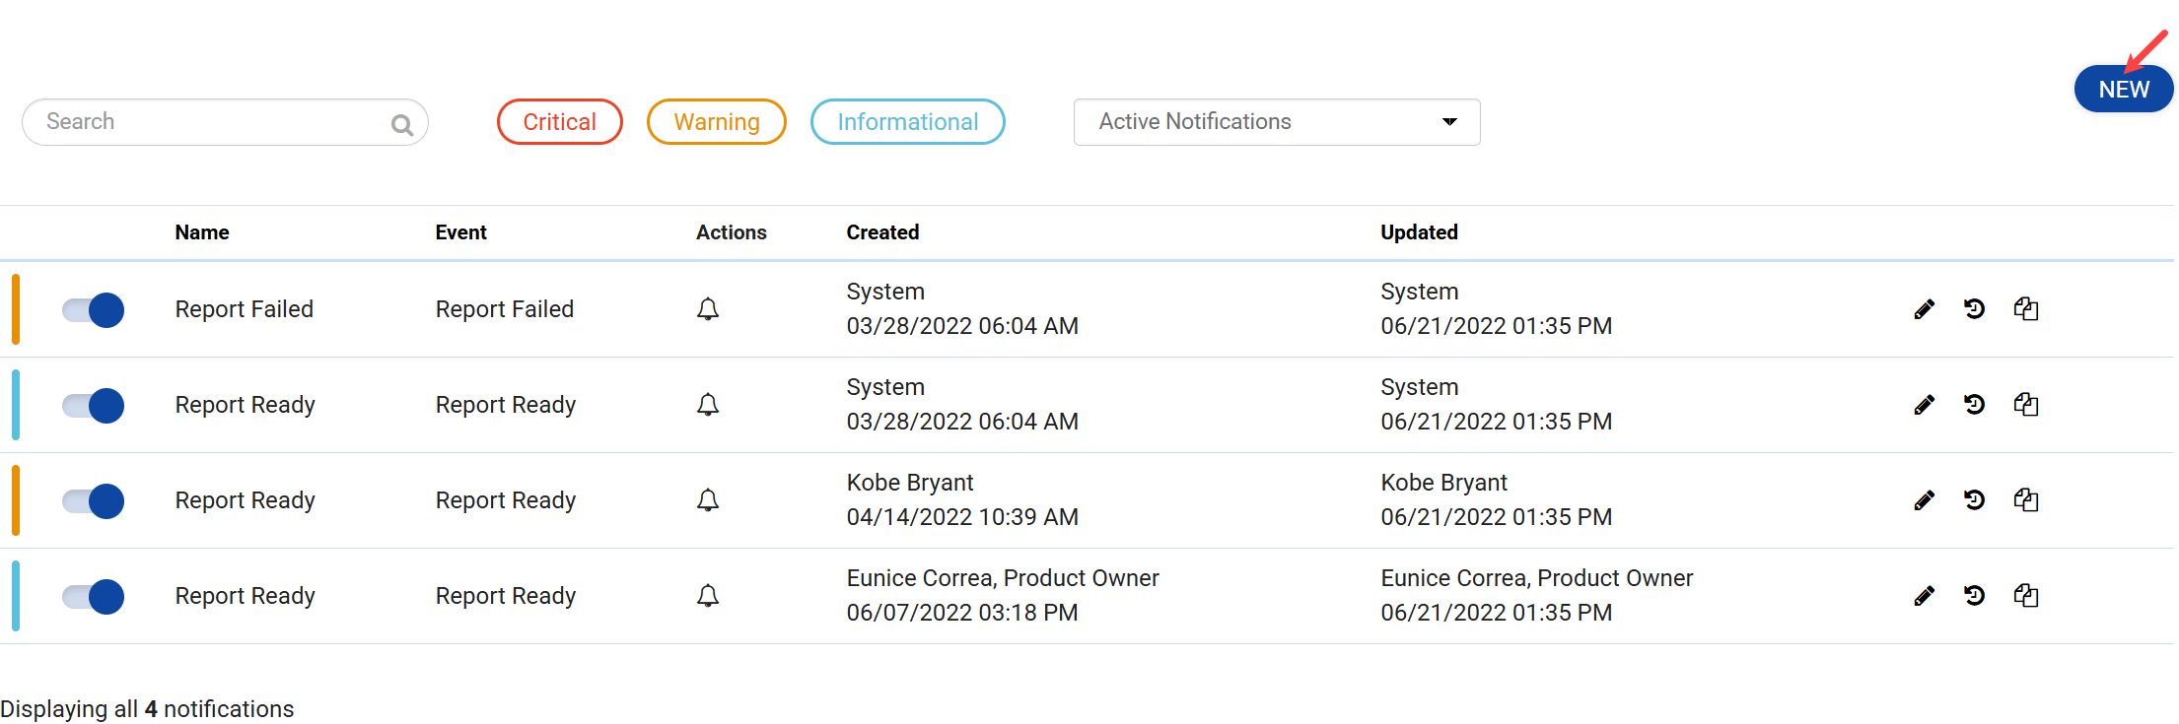Viewport: 2179px width, 724px height.
Task: Edit the Kobe Bryant Report Ready notification
Action: pos(1924,500)
